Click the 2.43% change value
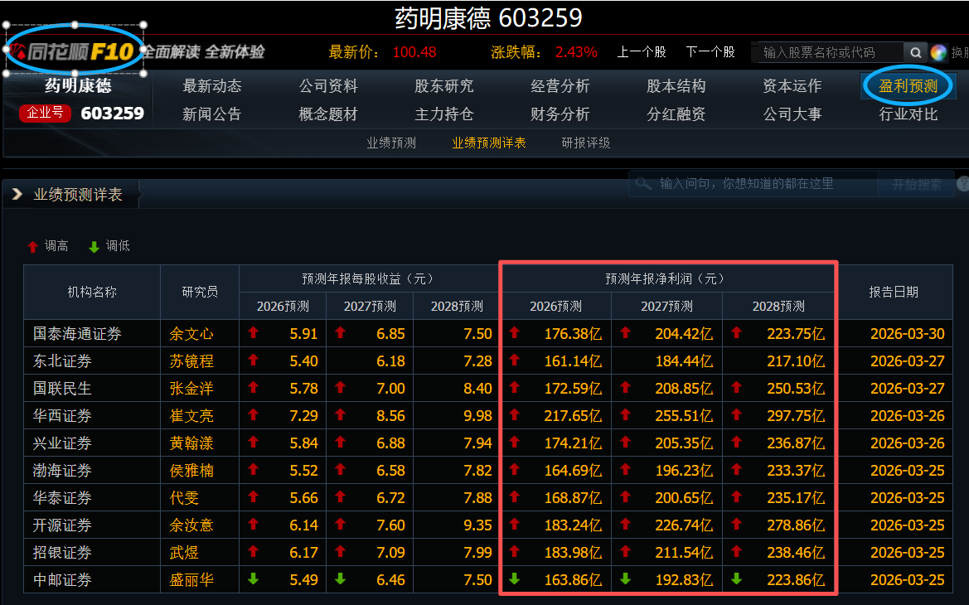Image resolution: width=969 pixels, height=605 pixels. pyautogui.click(x=576, y=52)
